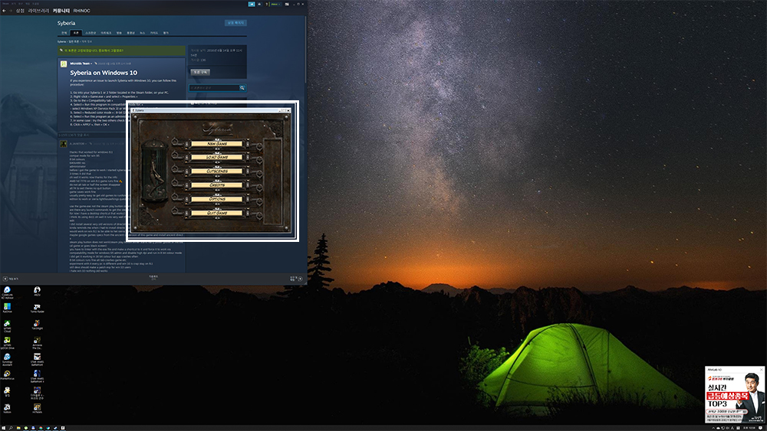Open CyberLink BD Advisor desktop icon
Image resolution: width=767 pixels, height=431 pixels.
pos(7,292)
